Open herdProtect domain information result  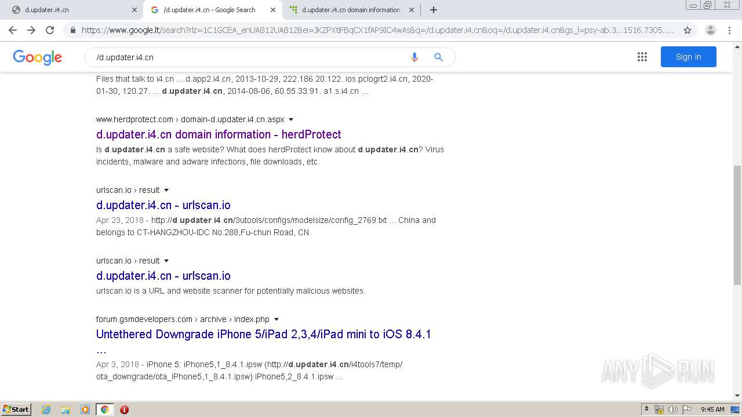pyautogui.click(x=219, y=134)
